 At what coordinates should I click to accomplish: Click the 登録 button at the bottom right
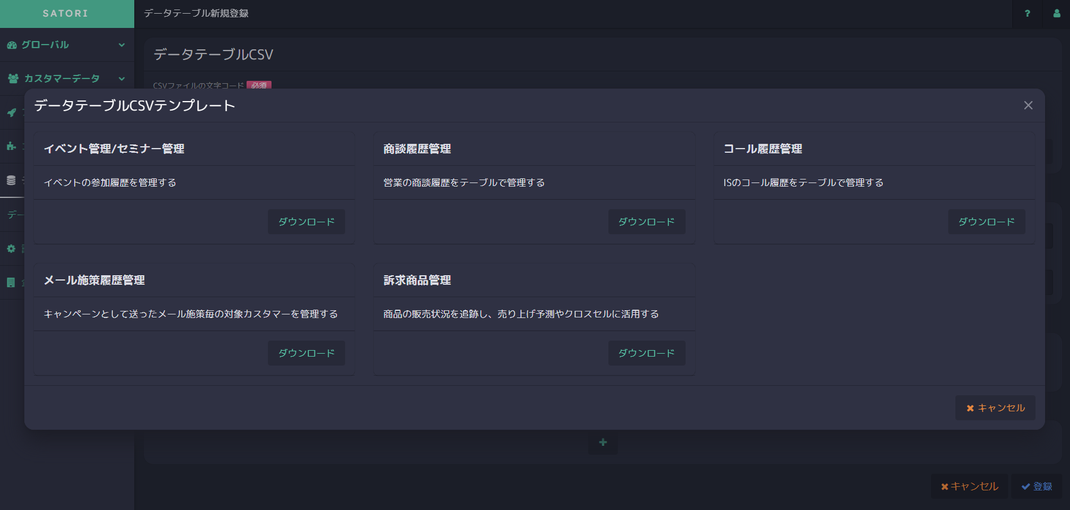[x=1037, y=486]
